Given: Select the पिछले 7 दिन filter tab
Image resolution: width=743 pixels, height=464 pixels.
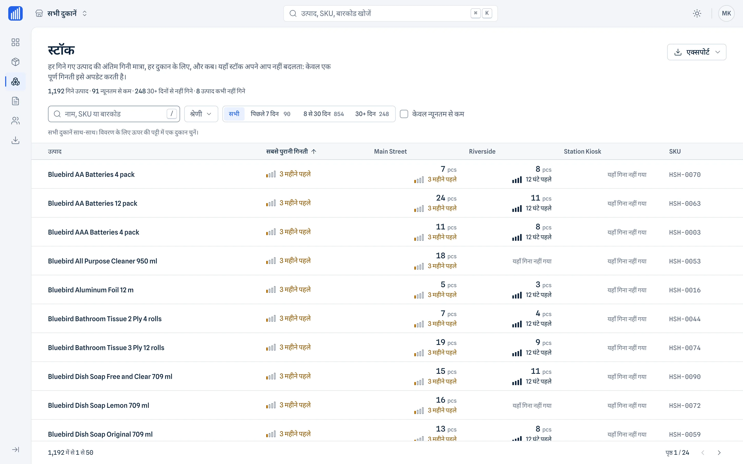Looking at the screenshot, I should tap(270, 114).
